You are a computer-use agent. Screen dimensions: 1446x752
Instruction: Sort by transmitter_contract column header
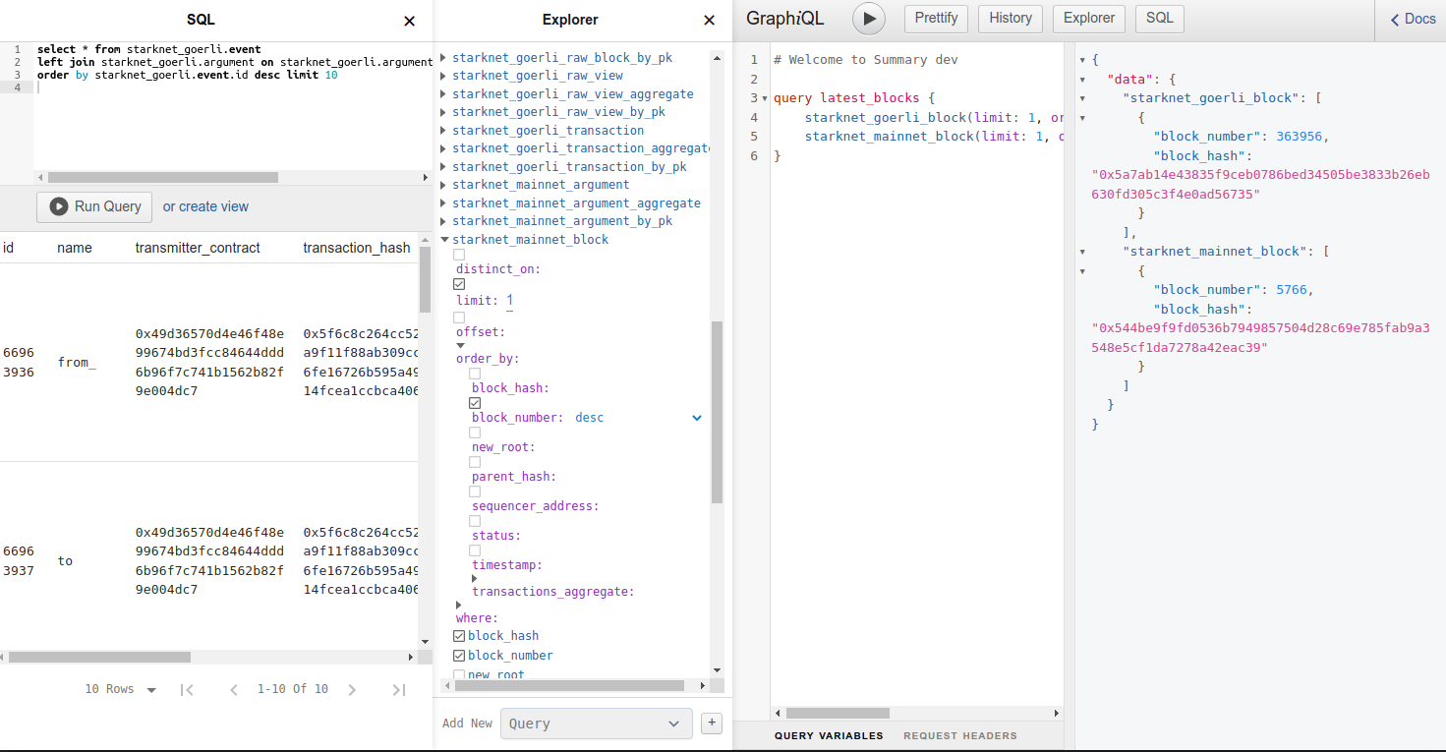coord(198,248)
